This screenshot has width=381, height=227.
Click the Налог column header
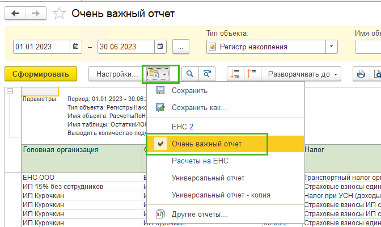342,158
